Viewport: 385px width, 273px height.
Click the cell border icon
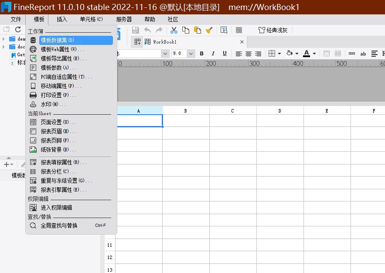coord(272,54)
